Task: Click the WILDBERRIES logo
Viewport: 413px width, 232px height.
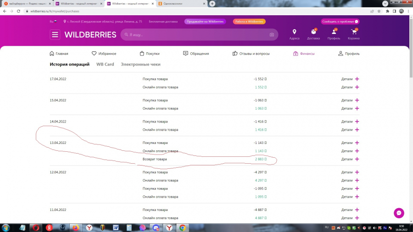Action: (90, 35)
